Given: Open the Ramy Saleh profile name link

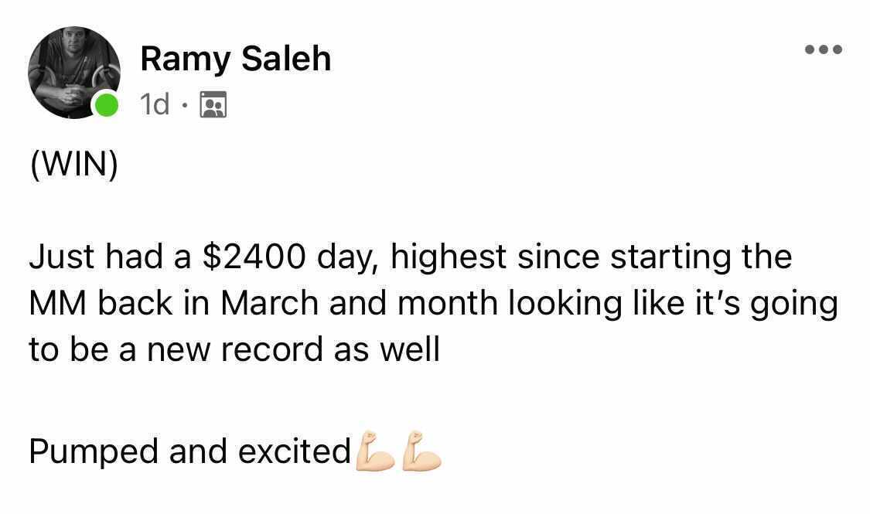Looking at the screenshot, I should coord(236,59).
